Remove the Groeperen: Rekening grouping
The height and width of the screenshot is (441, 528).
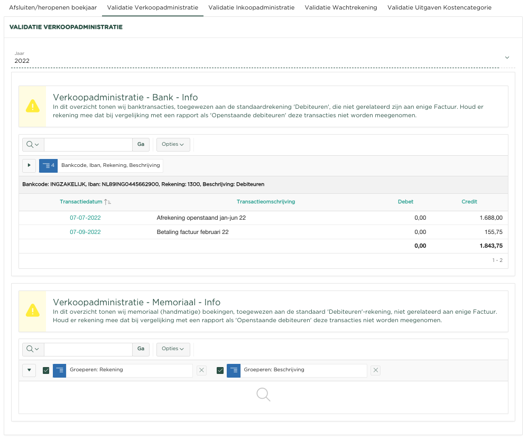(x=201, y=370)
